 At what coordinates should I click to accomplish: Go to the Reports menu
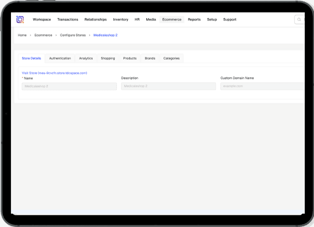click(194, 20)
